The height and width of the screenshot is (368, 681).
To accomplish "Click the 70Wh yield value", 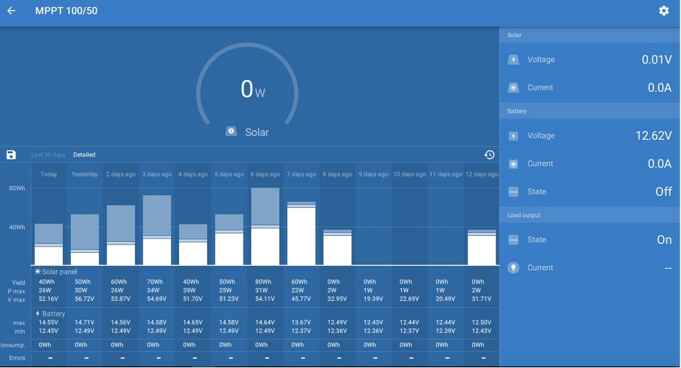I will point(155,282).
